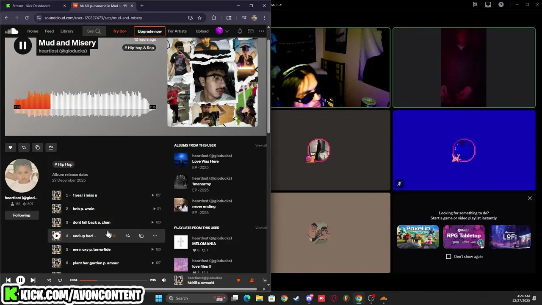Open the Home tab in SoundCloud
The image size is (542, 305).
coord(33,31)
